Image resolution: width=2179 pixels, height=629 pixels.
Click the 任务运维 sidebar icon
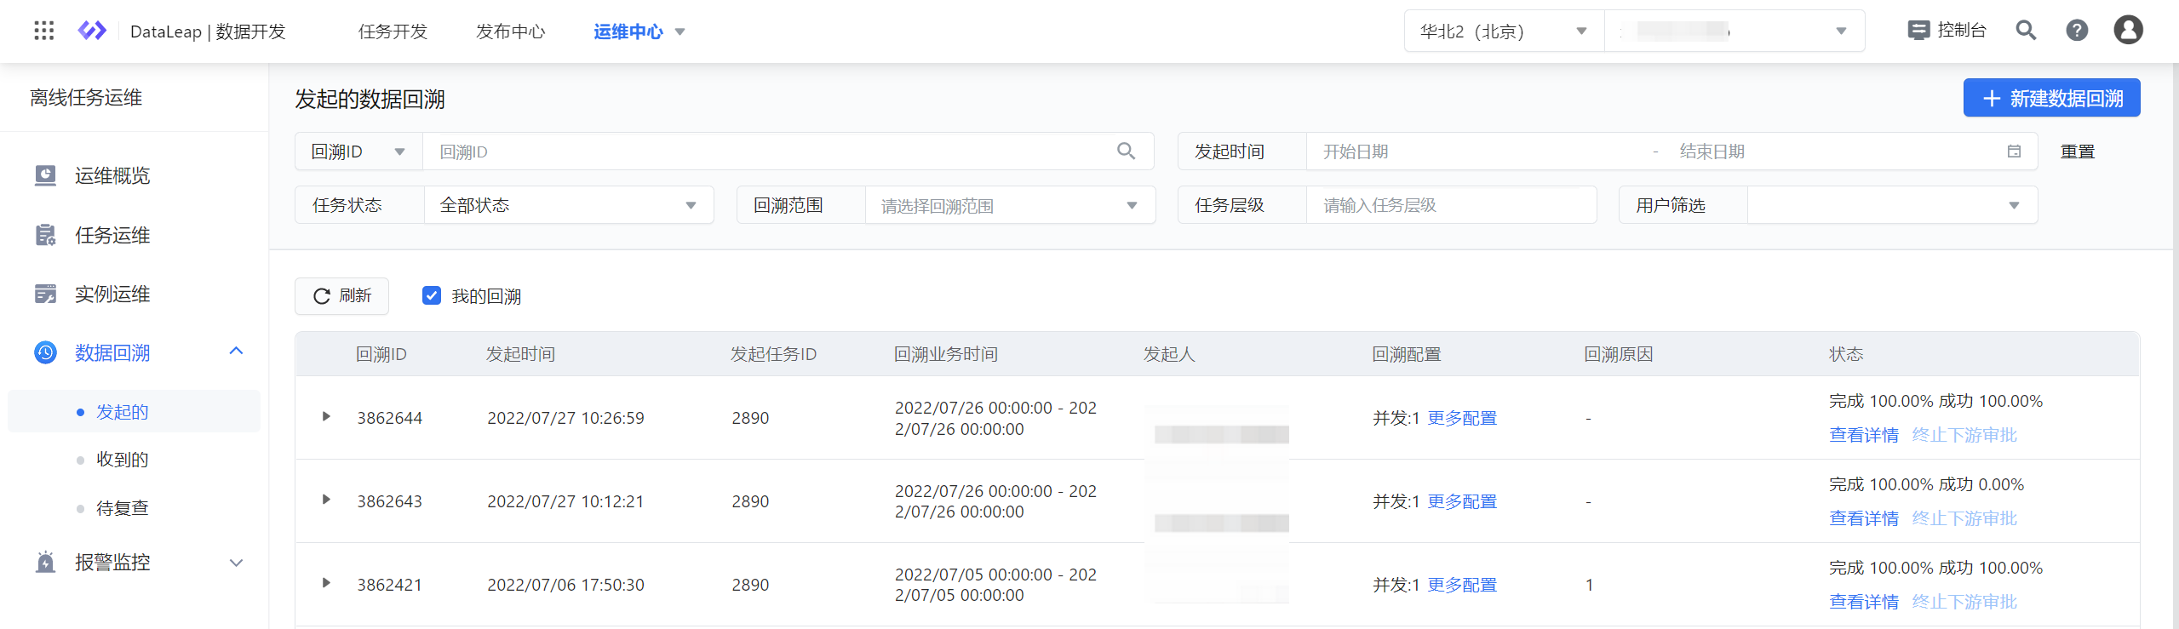[x=45, y=235]
